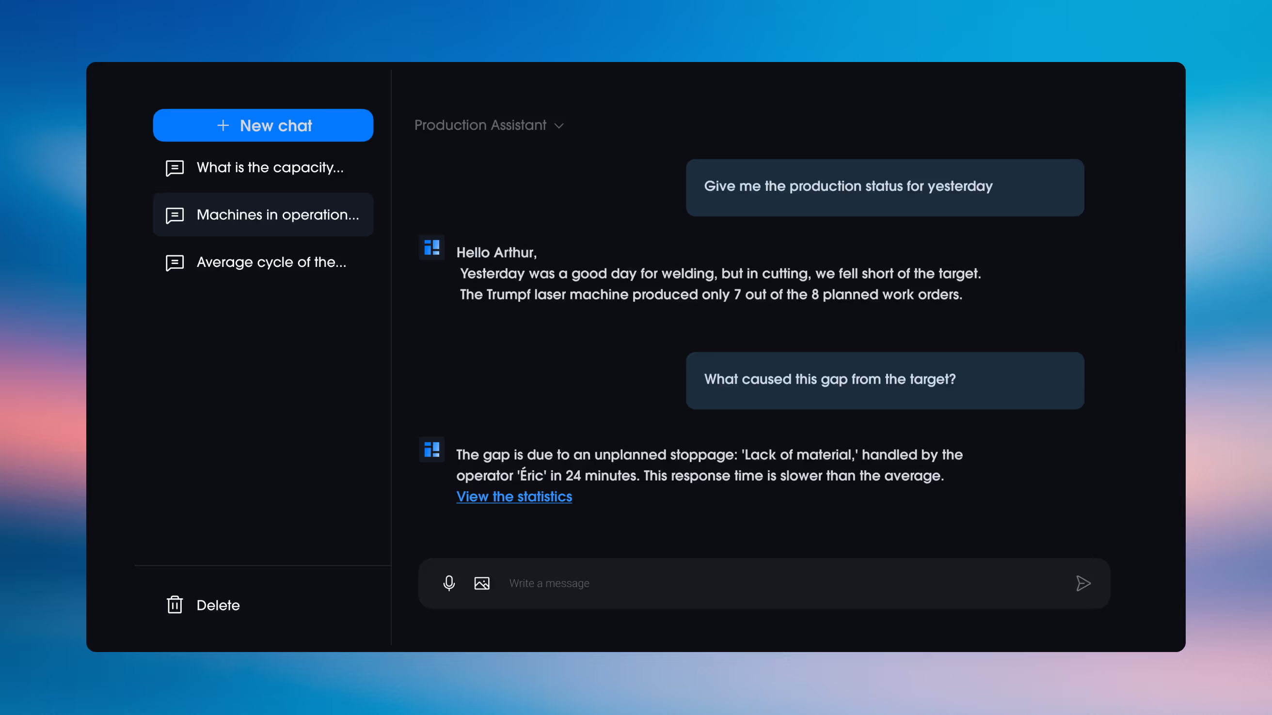The height and width of the screenshot is (715, 1272).
Task: Click the What caused this gap message bubble
Action: pos(885,380)
